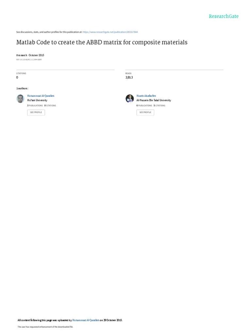Screen dimensions: 251x335
Task: Click the Al-Hussein Bin Talal University affiliation
Action: pos(154,100)
